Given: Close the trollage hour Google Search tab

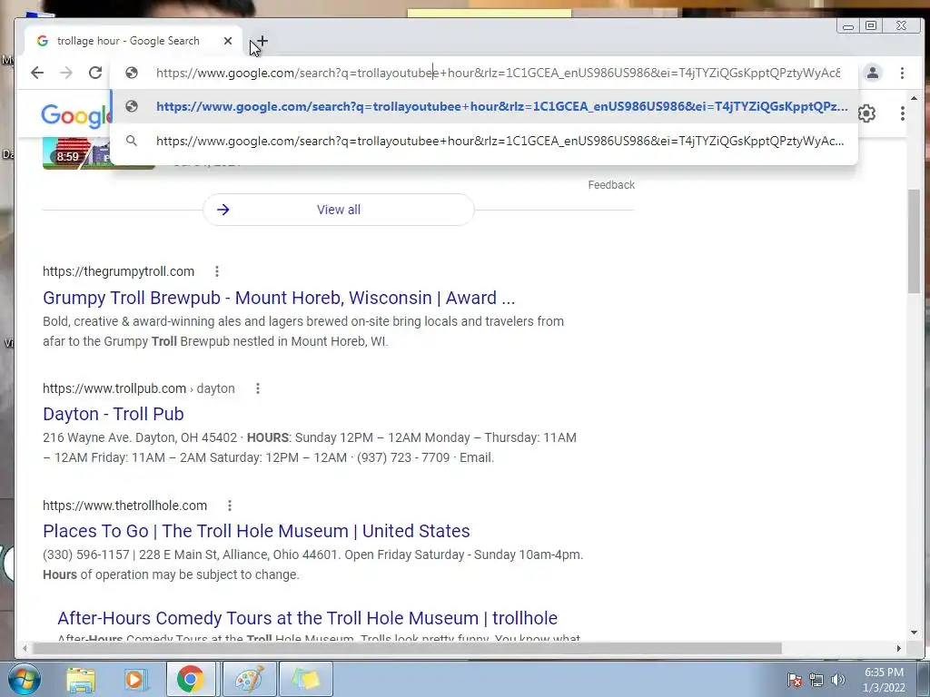Looking at the screenshot, I should (x=228, y=41).
